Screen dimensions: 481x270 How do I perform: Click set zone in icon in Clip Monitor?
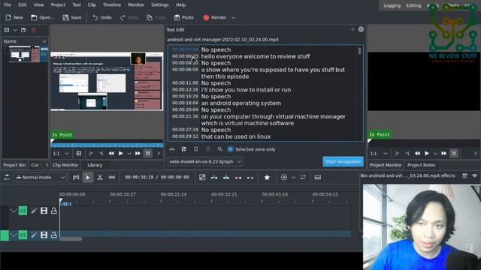(x=90, y=153)
